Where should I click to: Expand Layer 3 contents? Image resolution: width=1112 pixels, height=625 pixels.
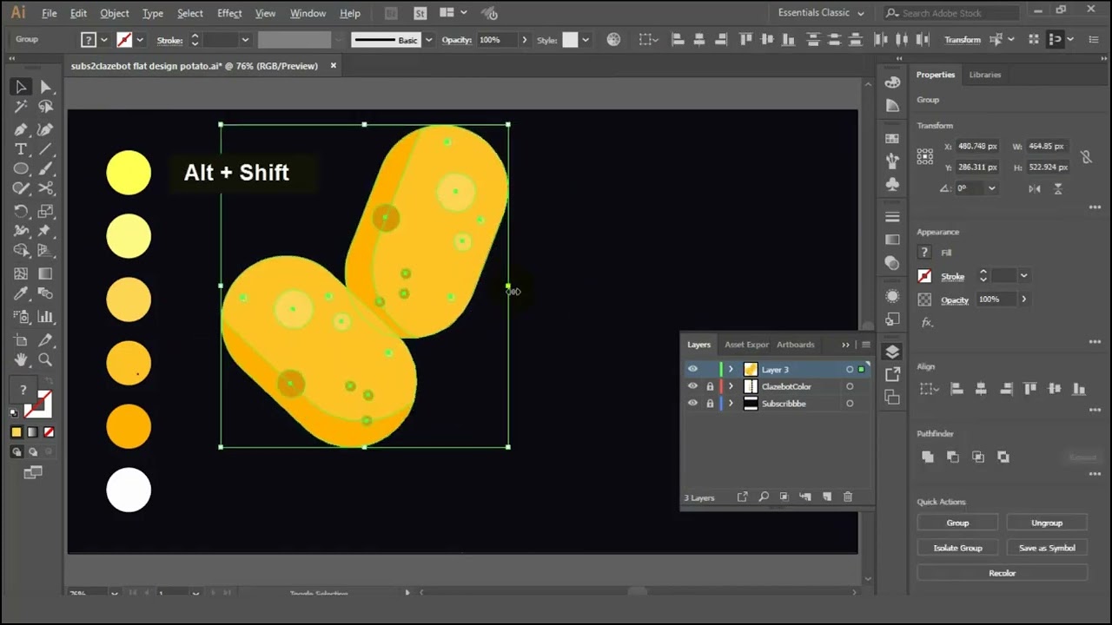[x=731, y=369]
